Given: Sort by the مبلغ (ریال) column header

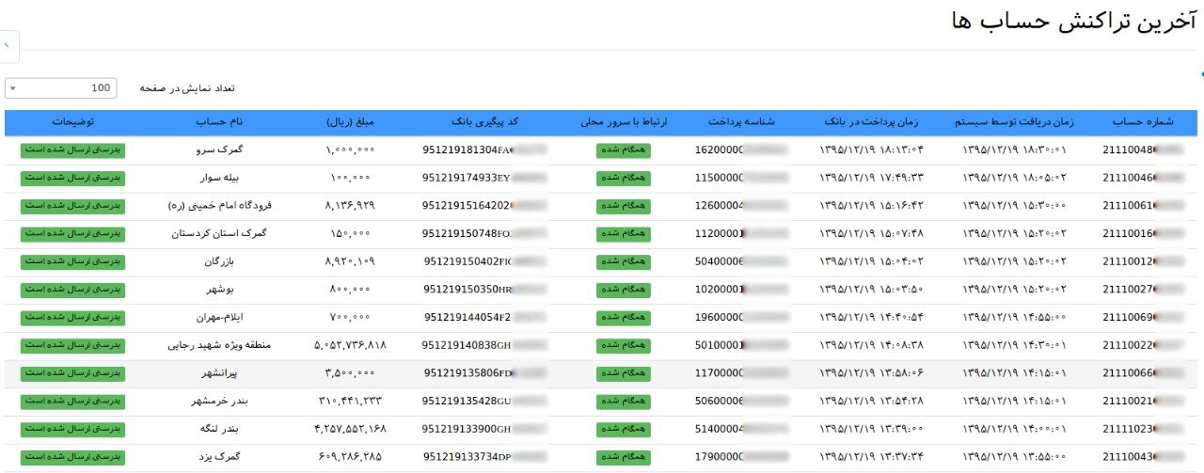Looking at the screenshot, I should pos(351,122).
